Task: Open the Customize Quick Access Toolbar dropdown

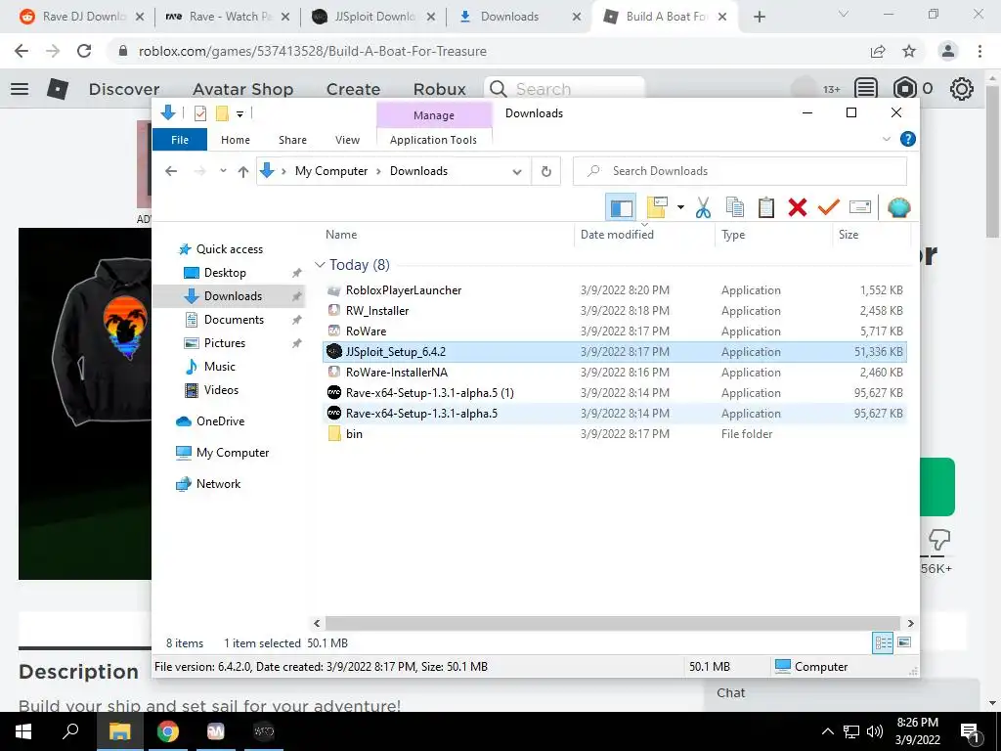Action: [240, 114]
